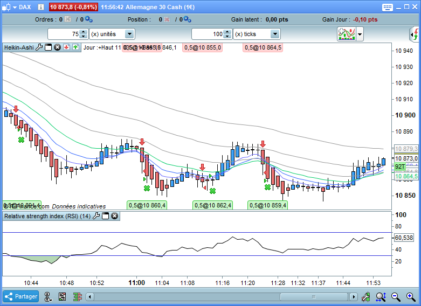The image size is (421, 306).
Task: Click the RSI value label 60,538
Action: (x=404, y=238)
